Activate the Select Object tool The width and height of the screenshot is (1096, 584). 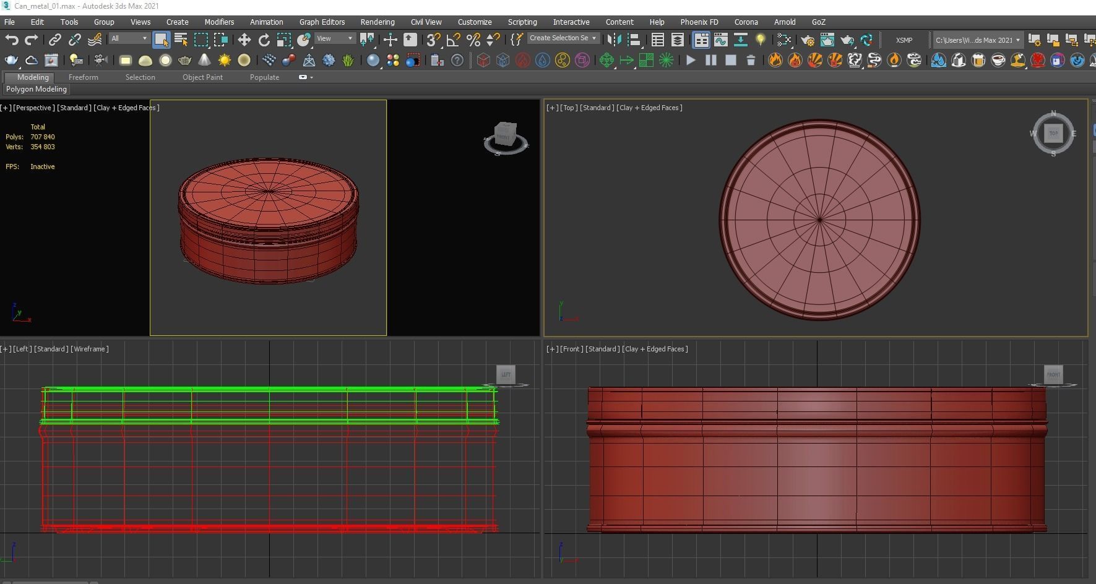pyautogui.click(x=161, y=40)
